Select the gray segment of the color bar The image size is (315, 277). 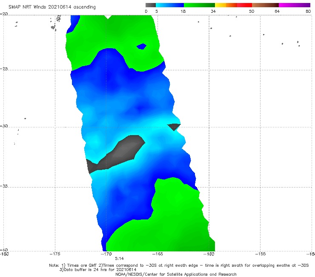click(151, 5)
